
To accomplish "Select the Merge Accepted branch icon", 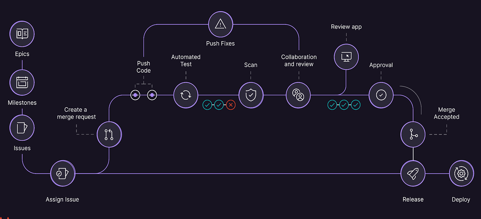I will pyautogui.click(x=413, y=135).
